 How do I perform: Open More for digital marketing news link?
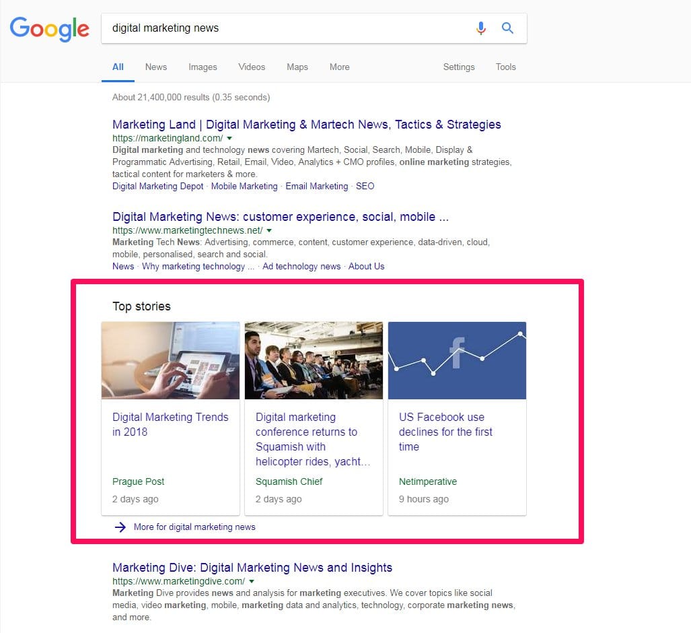(194, 527)
